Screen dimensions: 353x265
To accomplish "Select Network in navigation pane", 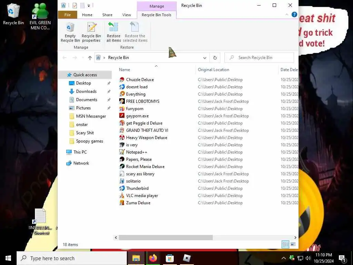I will [81, 163].
